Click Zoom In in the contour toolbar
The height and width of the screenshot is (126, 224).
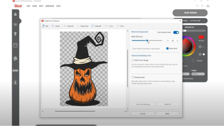[68, 26]
